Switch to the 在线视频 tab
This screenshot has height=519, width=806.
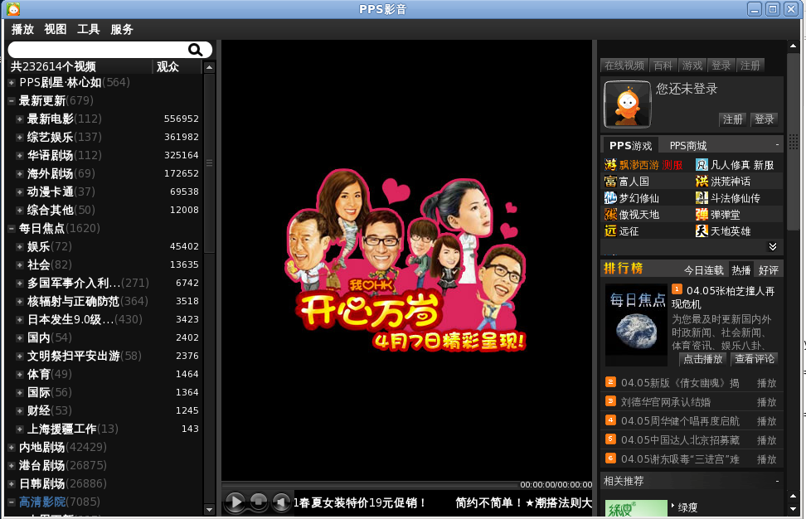click(x=624, y=65)
